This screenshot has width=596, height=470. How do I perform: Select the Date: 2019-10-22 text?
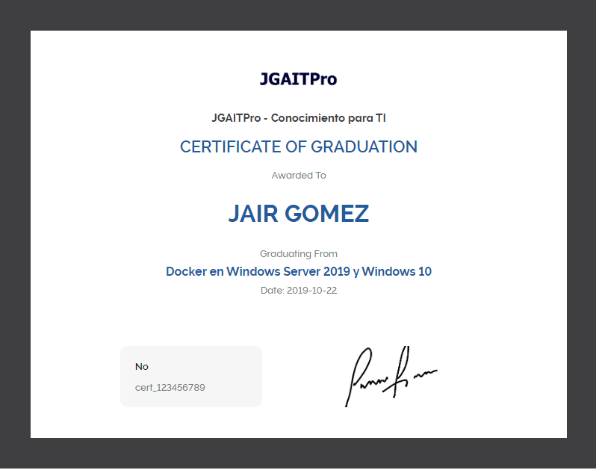pos(299,291)
